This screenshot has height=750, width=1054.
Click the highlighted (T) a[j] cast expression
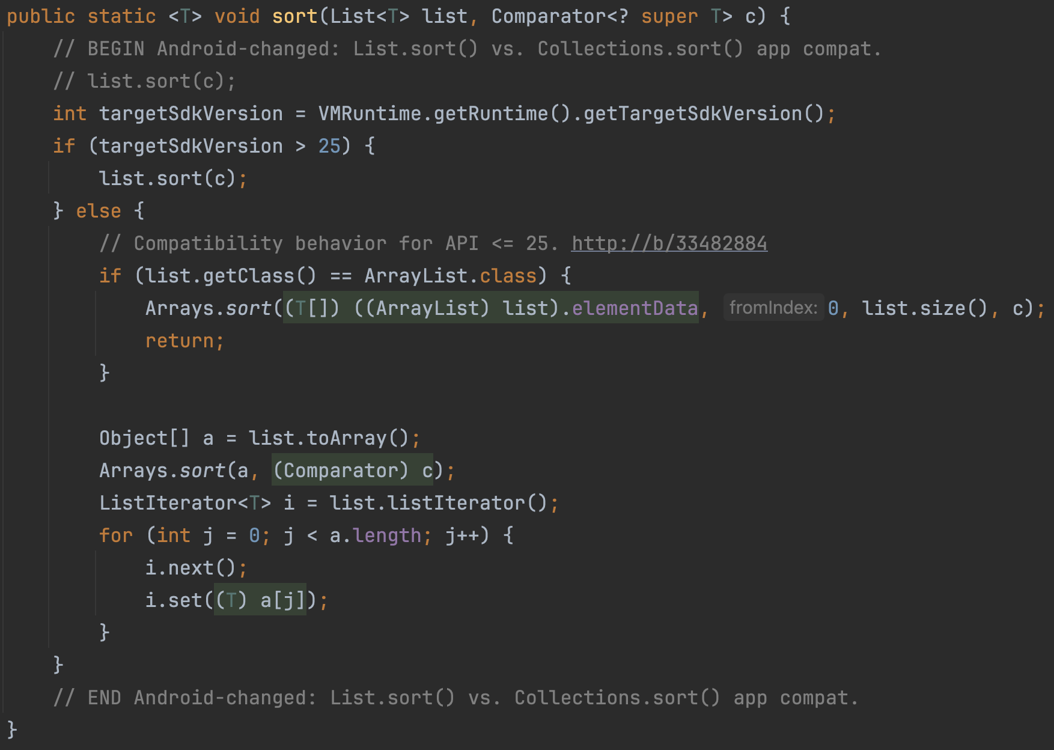pyautogui.click(x=261, y=600)
